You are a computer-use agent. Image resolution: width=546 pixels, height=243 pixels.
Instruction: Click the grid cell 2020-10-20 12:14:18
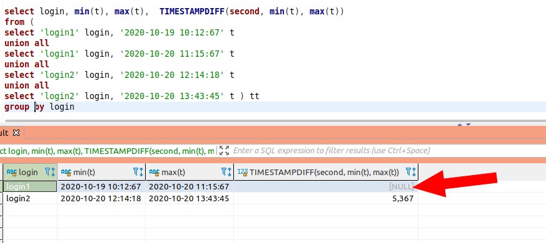click(101, 199)
